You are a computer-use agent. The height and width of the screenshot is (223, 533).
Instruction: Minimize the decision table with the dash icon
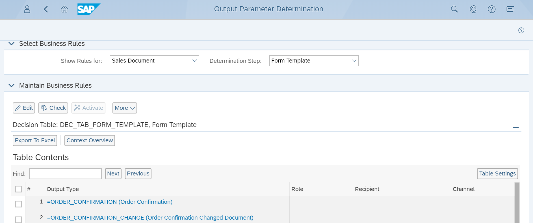point(516,127)
